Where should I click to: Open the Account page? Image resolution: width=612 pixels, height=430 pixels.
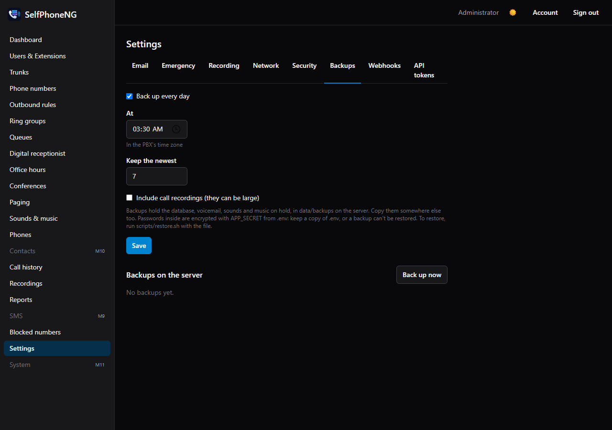(545, 12)
